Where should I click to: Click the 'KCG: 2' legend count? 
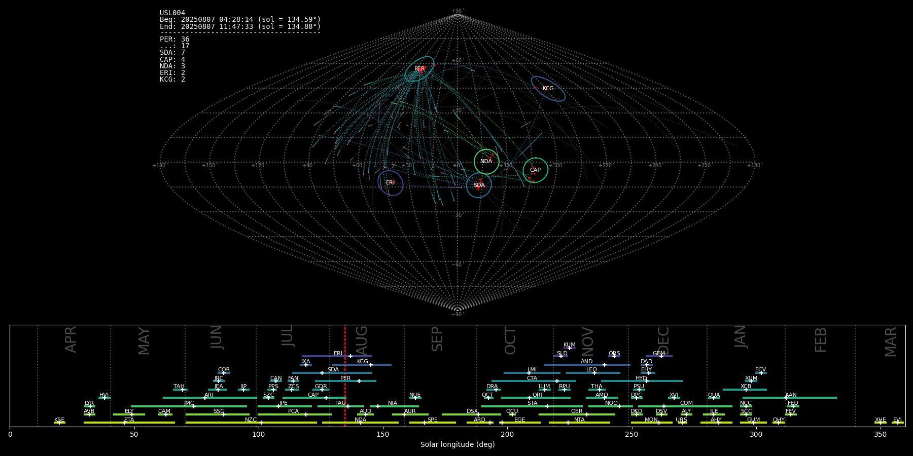click(172, 80)
